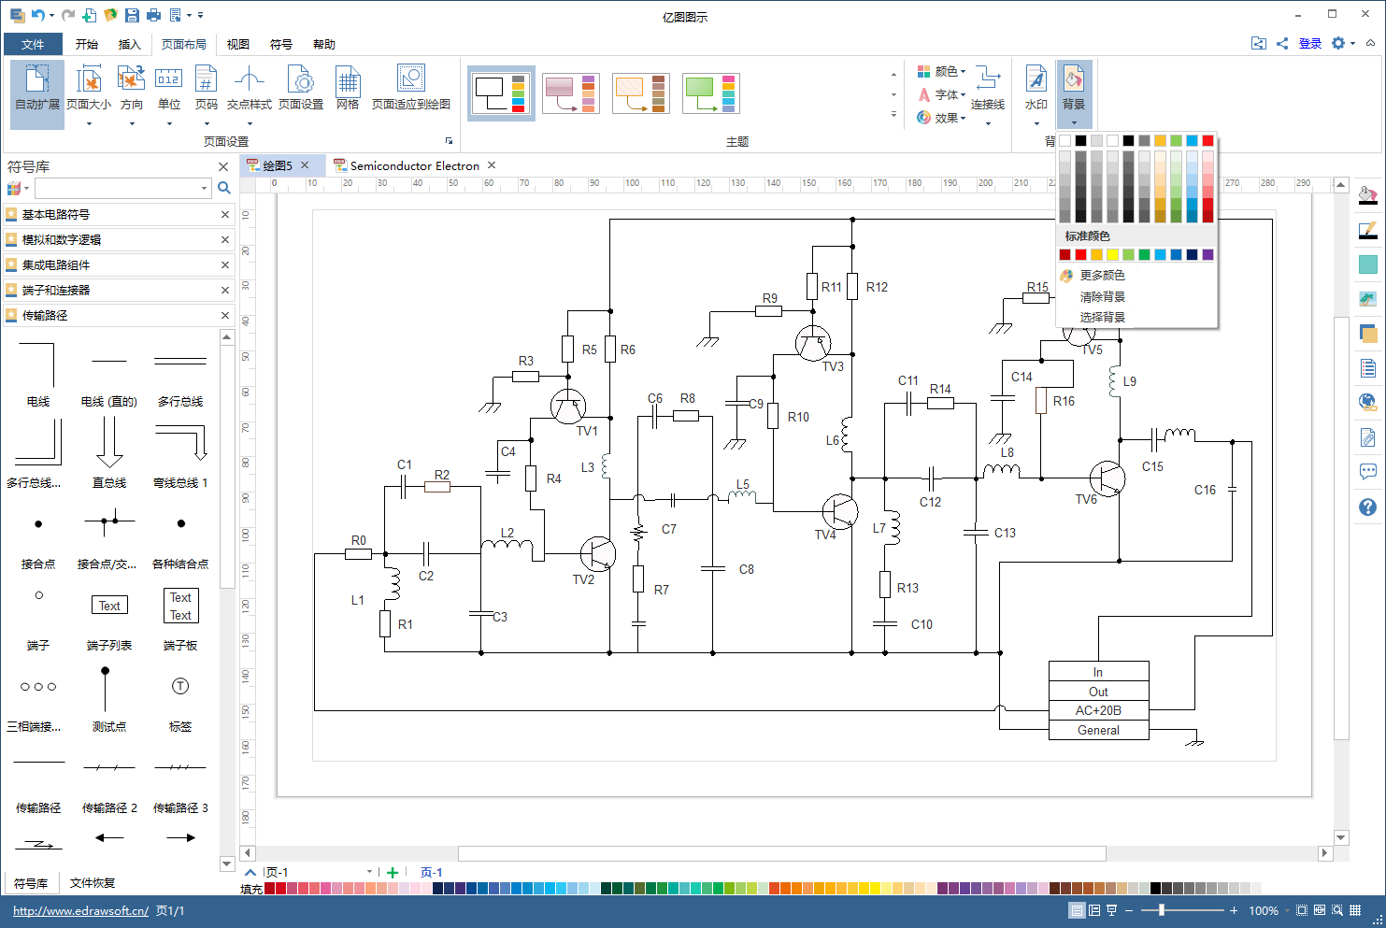Open the fill bucket panel in right sidebar

click(x=1367, y=195)
